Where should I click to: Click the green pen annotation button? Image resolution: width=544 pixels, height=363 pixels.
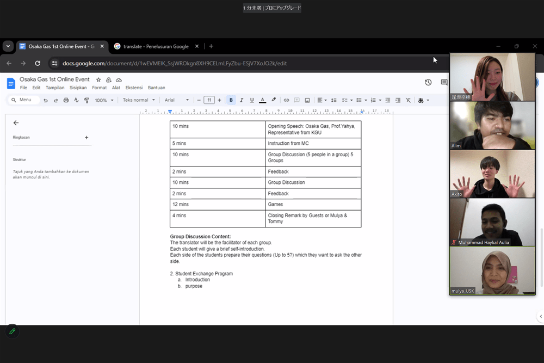tap(12, 331)
